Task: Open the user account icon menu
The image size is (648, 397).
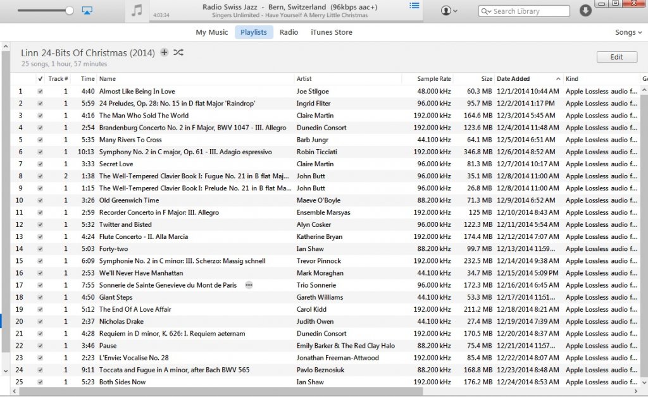Action: (x=449, y=11)
